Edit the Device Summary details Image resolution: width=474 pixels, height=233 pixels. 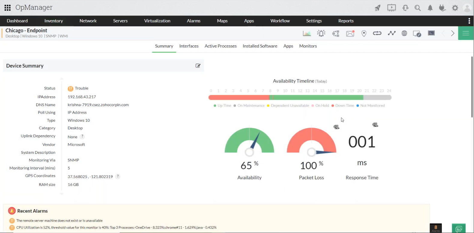click(198, 66)
